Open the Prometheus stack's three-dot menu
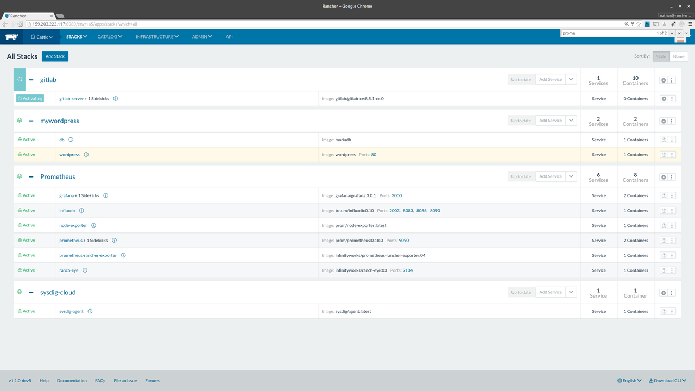This screenshot has height=391, width=695. pos(672,177)
